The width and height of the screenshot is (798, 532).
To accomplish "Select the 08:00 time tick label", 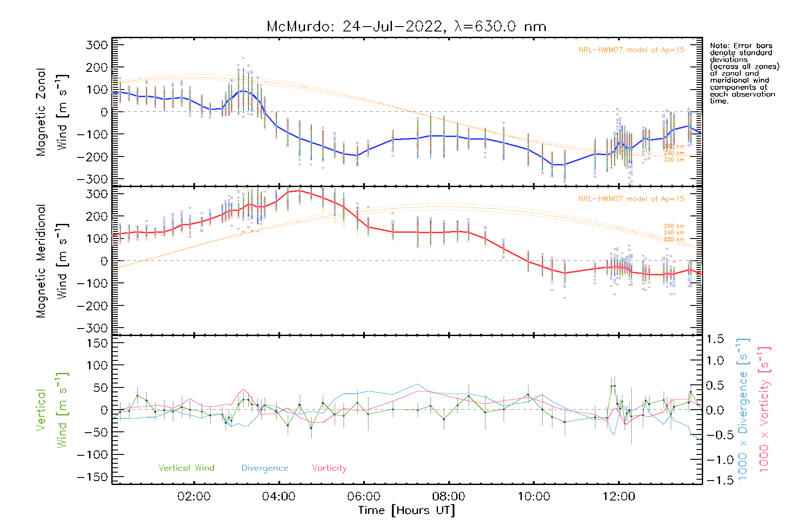I will pyautogui.click(x=449, y=497).
